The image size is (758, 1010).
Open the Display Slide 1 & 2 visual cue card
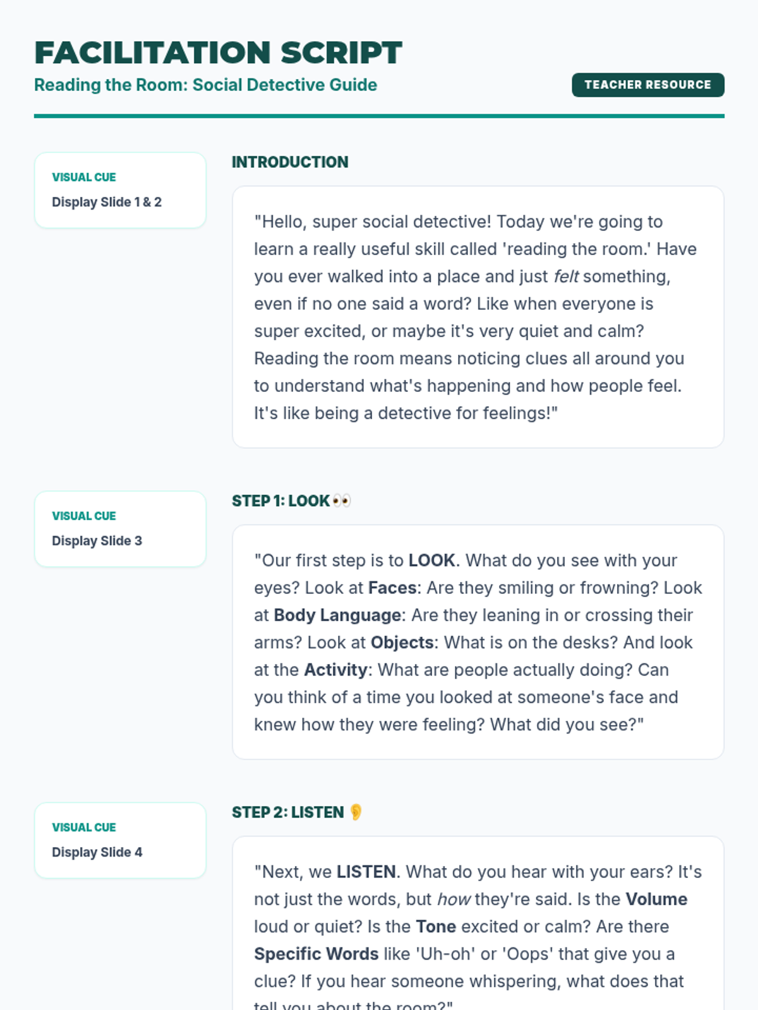coord(120,190)
